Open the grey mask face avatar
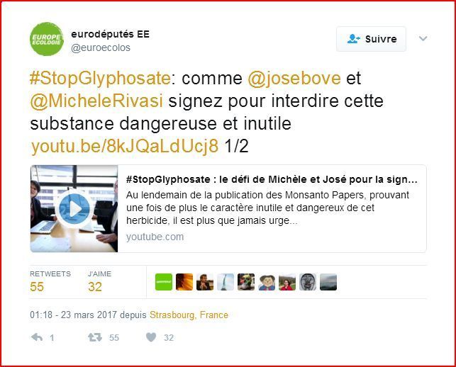 (308, 282)
